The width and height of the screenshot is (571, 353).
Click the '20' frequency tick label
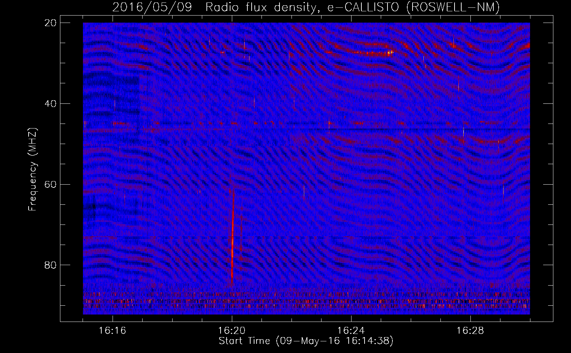[x=50, y=23]
